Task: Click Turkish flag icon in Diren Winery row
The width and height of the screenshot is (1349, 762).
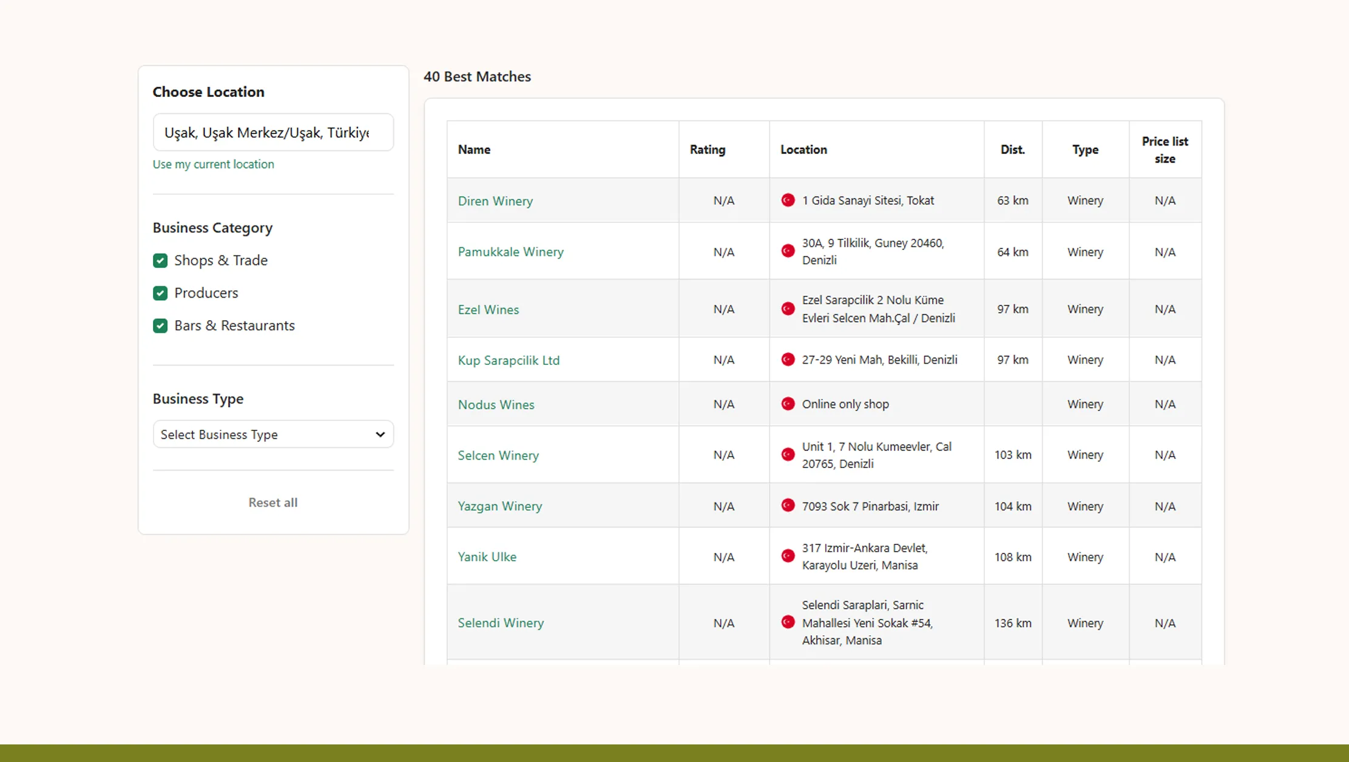Action: click(x=788, y=200)
